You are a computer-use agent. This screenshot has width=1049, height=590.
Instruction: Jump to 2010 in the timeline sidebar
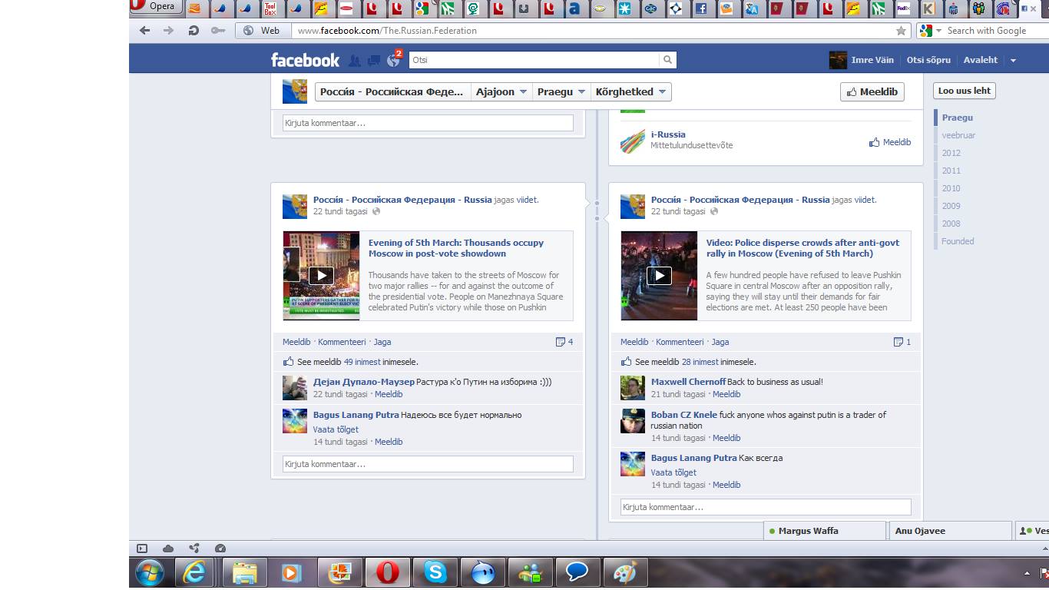click(x=951, y=188)
